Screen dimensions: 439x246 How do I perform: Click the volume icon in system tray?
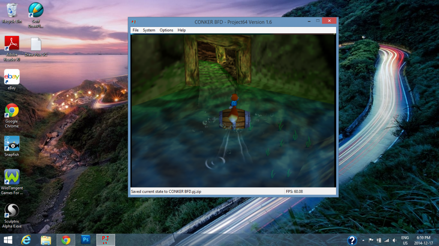coord(394,240)
